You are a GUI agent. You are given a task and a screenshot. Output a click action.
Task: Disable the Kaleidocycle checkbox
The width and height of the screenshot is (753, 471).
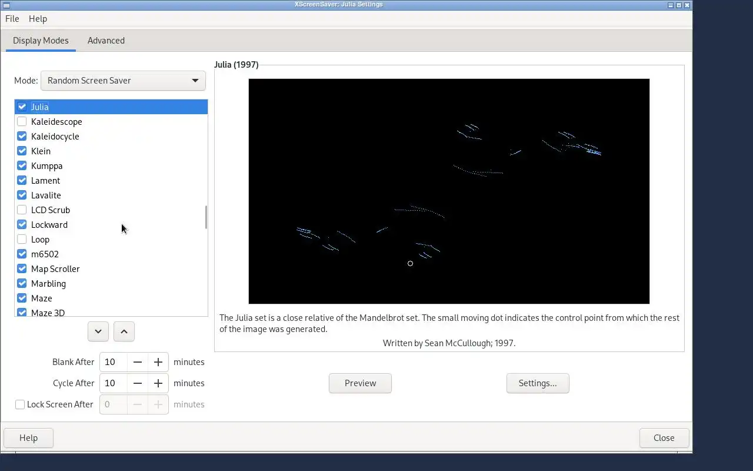pyautogui.click(x=22, y=136)
